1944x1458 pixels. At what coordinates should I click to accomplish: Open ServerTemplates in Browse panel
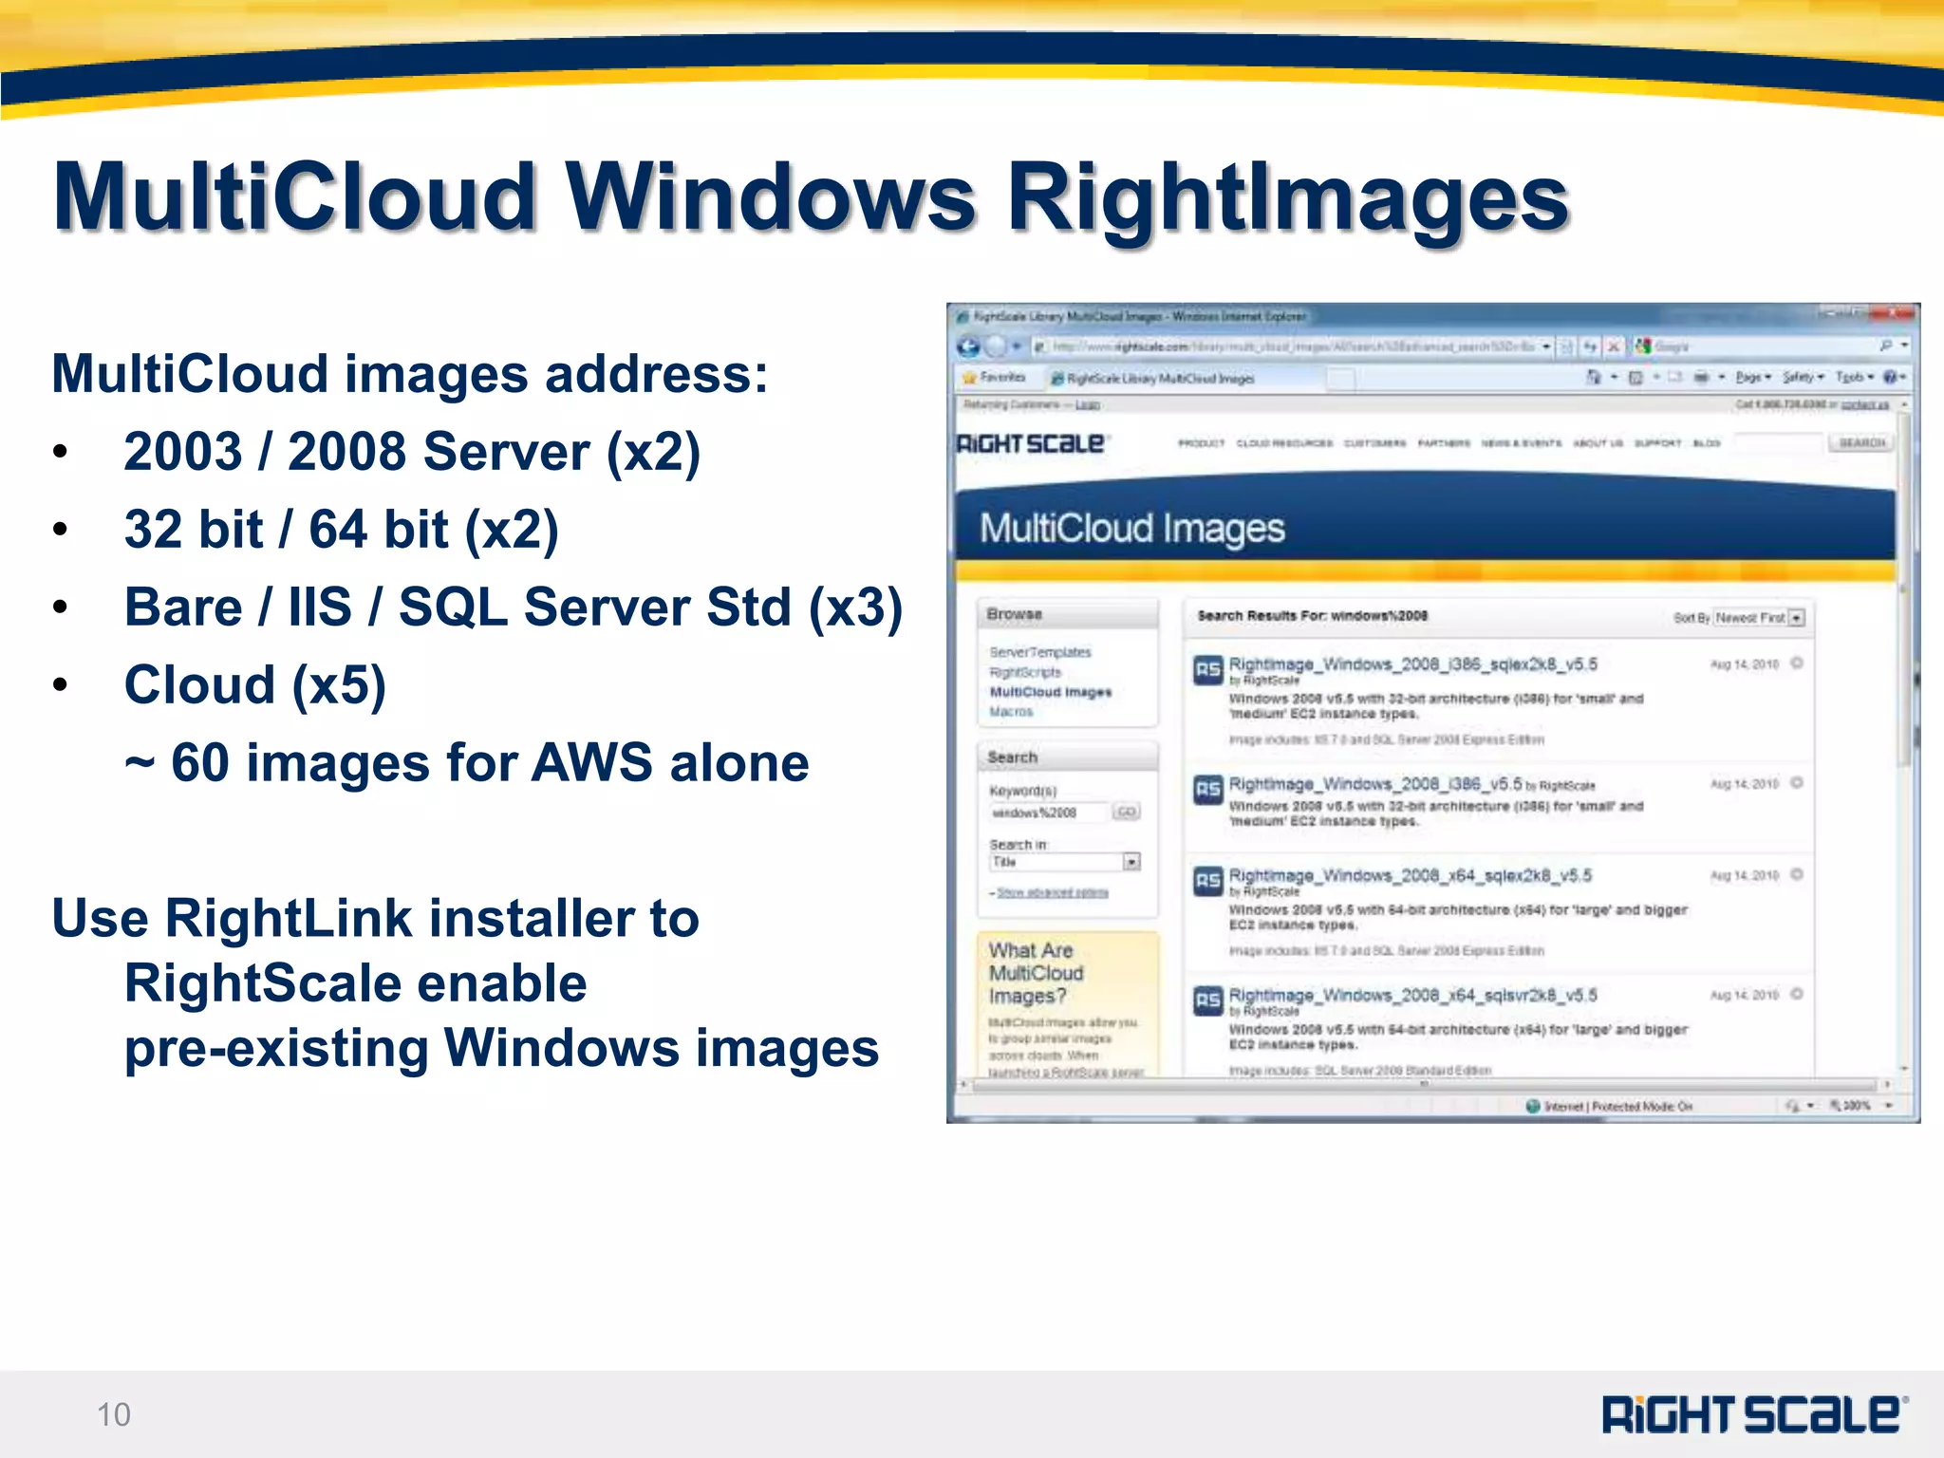[x=1040, y=652]
